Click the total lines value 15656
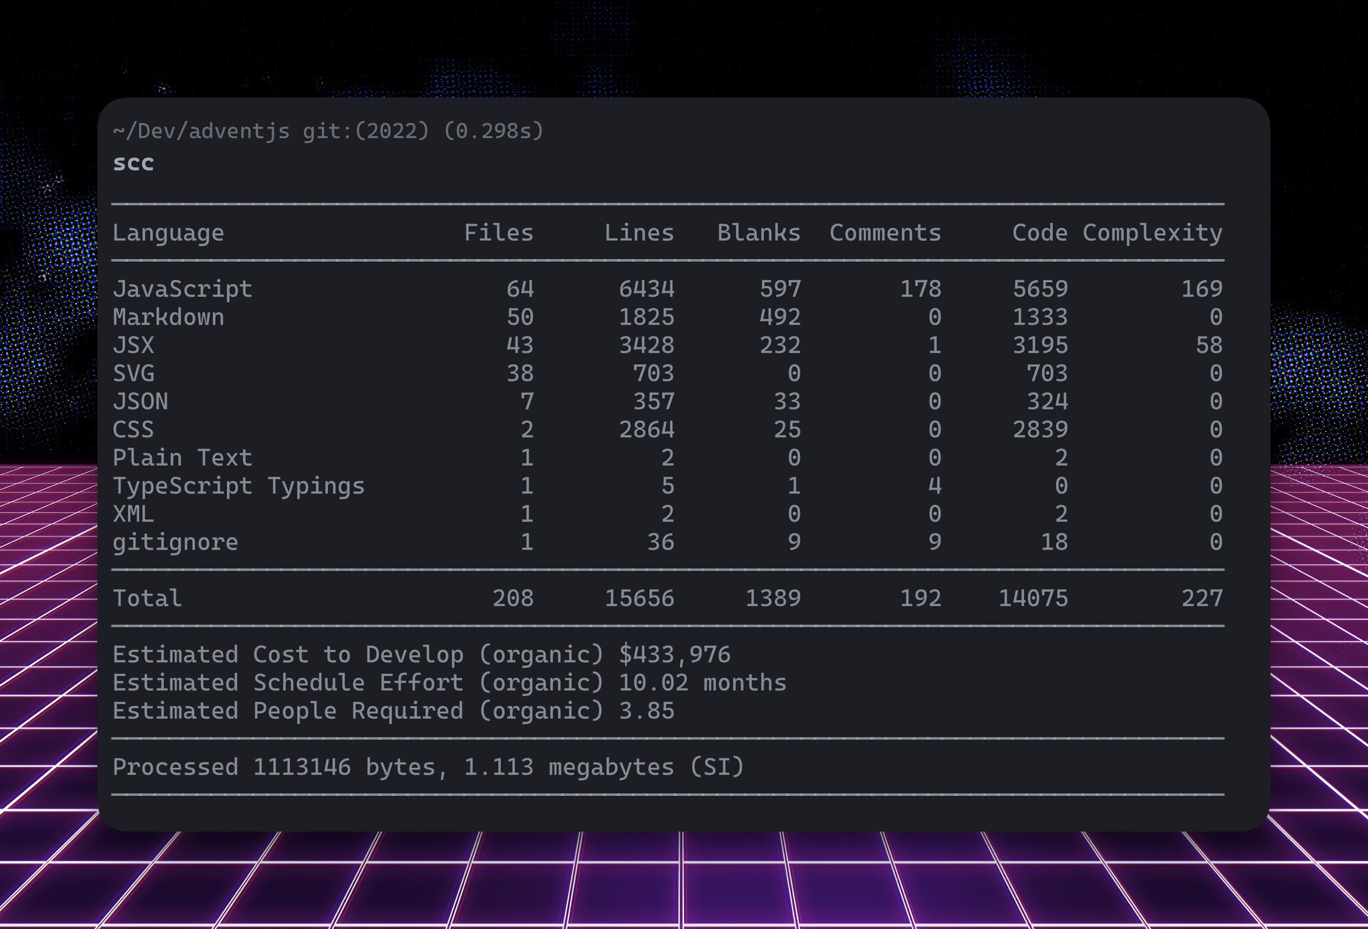This screenshot has width=1368, height=929. tap(639, 598)
